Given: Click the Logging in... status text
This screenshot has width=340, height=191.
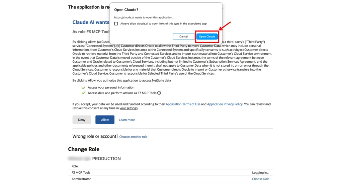Looking at the screenshot, I should [261, 172].
